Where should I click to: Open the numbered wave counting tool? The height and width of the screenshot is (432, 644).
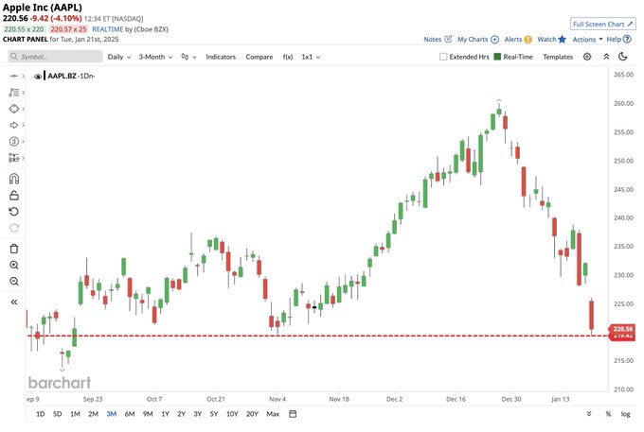(14, 142)
